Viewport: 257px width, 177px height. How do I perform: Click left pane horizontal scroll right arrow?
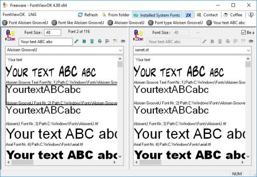point(114,162)
